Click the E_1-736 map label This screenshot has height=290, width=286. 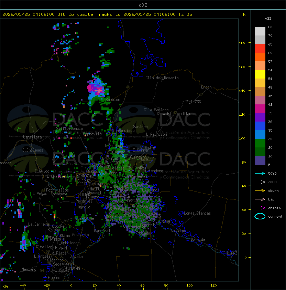(194, 102)
